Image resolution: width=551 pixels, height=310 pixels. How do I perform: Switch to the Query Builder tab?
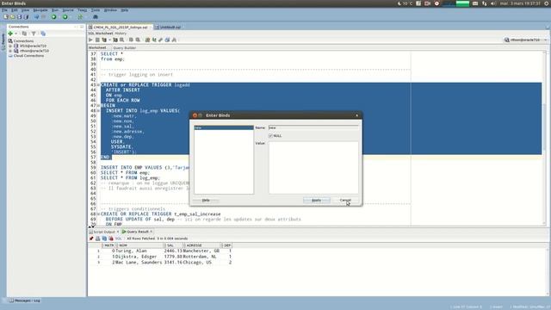pyautogui.click(x=124, y=48)
